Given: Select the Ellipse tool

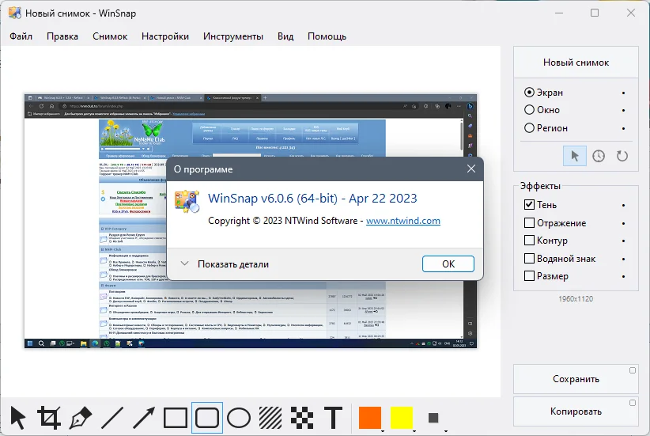Looking at the screenshot, I should tap(239, 417).
